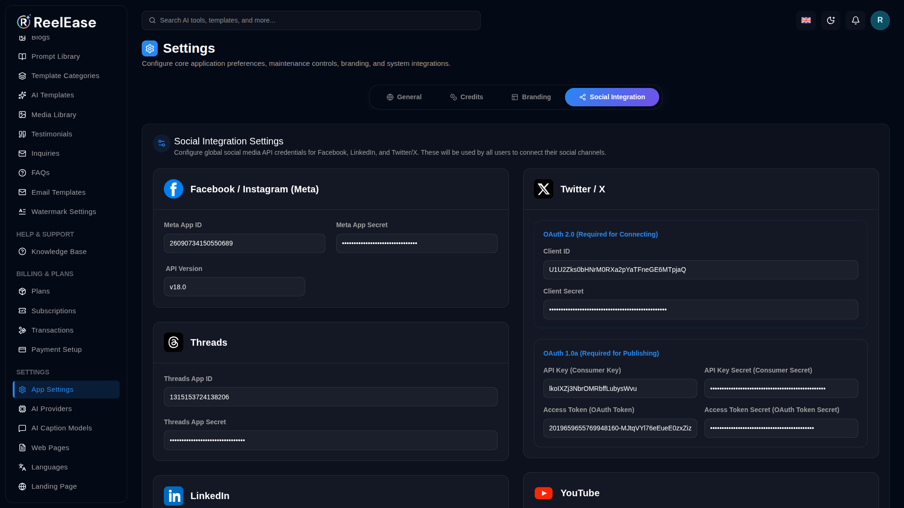Click the YouTube logo icon
This screenshot has width=904, height=508.
543,493
